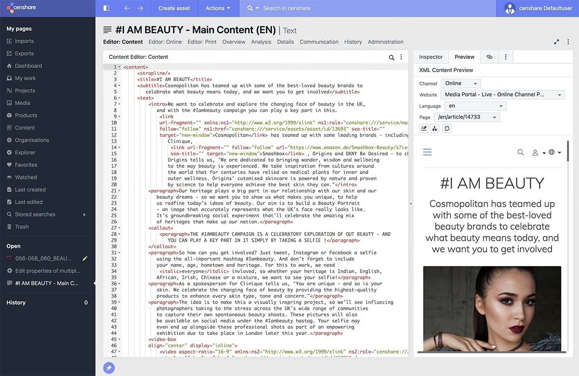This screenshot has height=376, width=579.
Task: Open My work page
Action: click(x=25, y=78)
